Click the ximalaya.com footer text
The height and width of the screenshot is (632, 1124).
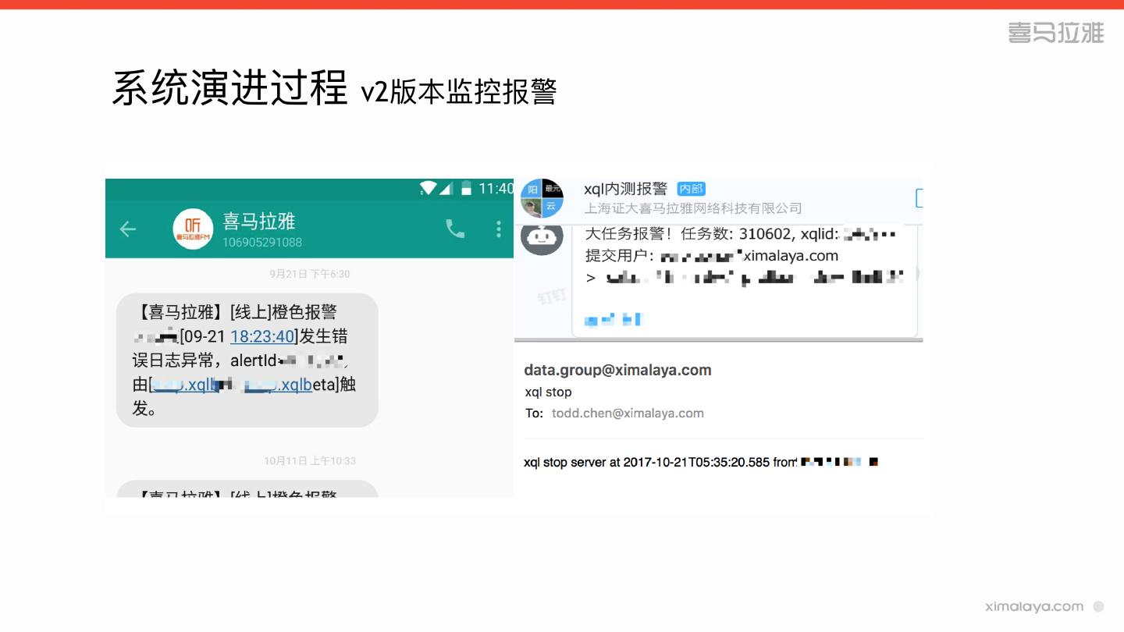coord(1034,606)
